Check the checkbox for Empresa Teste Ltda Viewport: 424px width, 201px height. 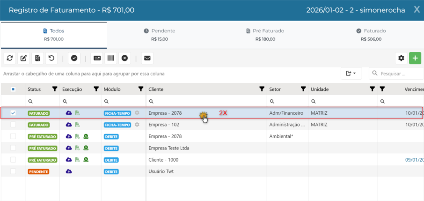point(13,148)
